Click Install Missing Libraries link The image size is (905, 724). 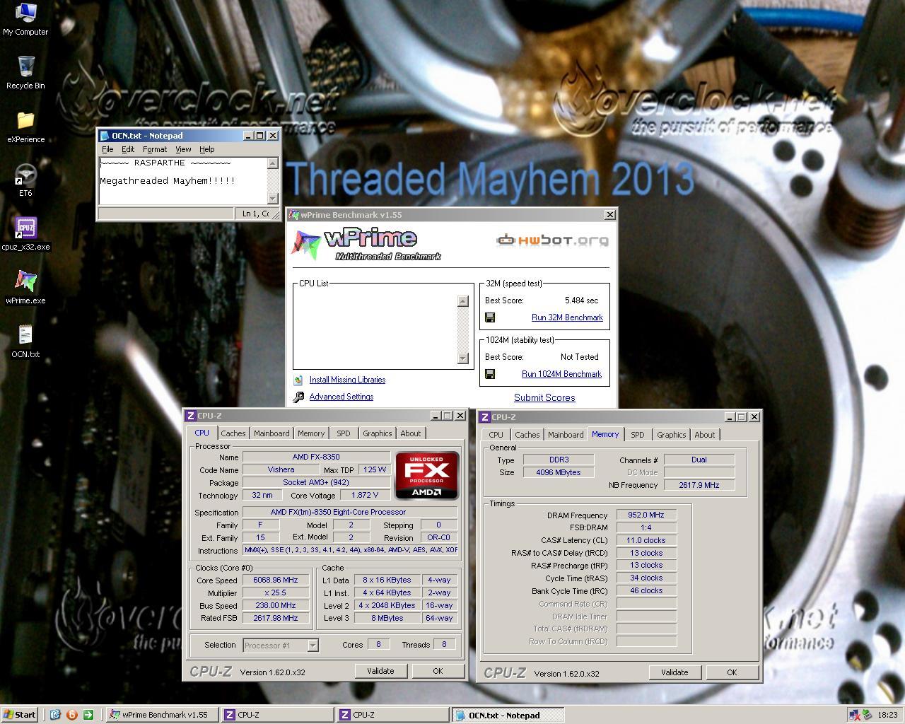coord(347,380)
